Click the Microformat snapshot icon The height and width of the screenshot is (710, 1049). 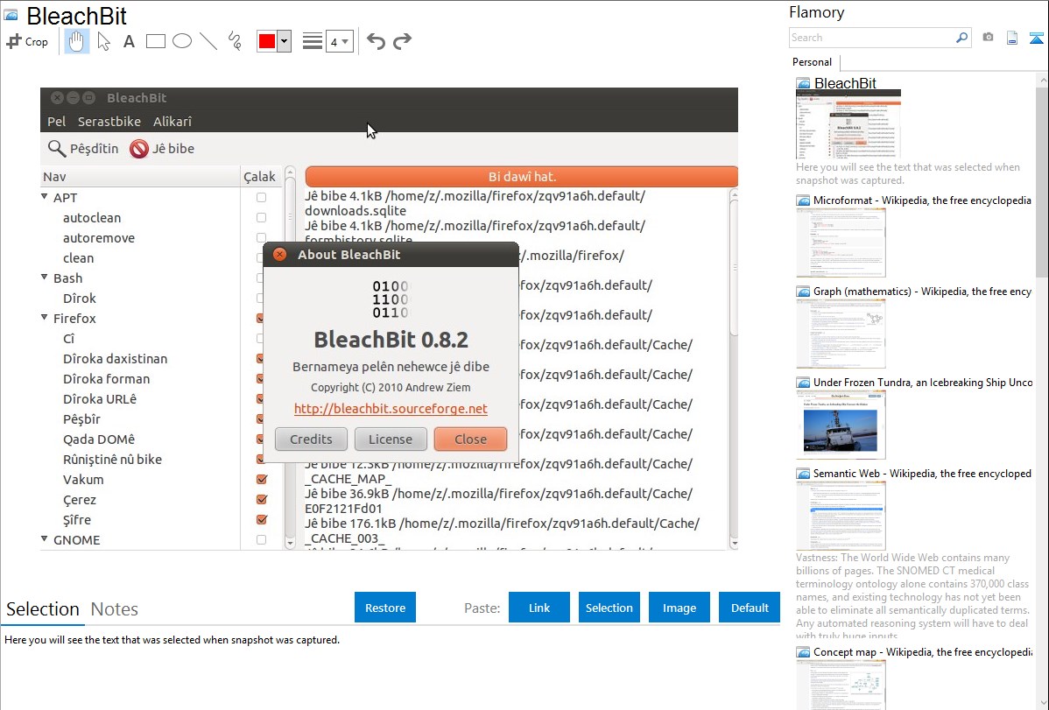[x=803, y=200]
